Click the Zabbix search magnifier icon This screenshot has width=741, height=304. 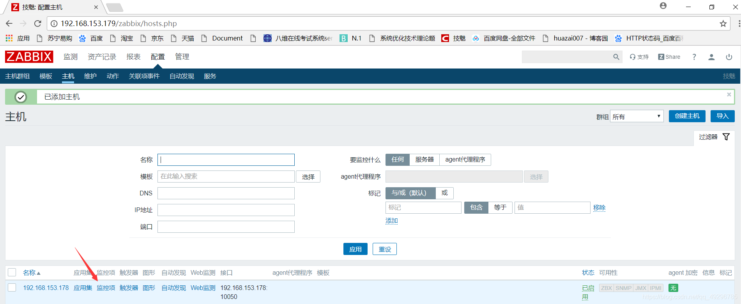point(616,57)
